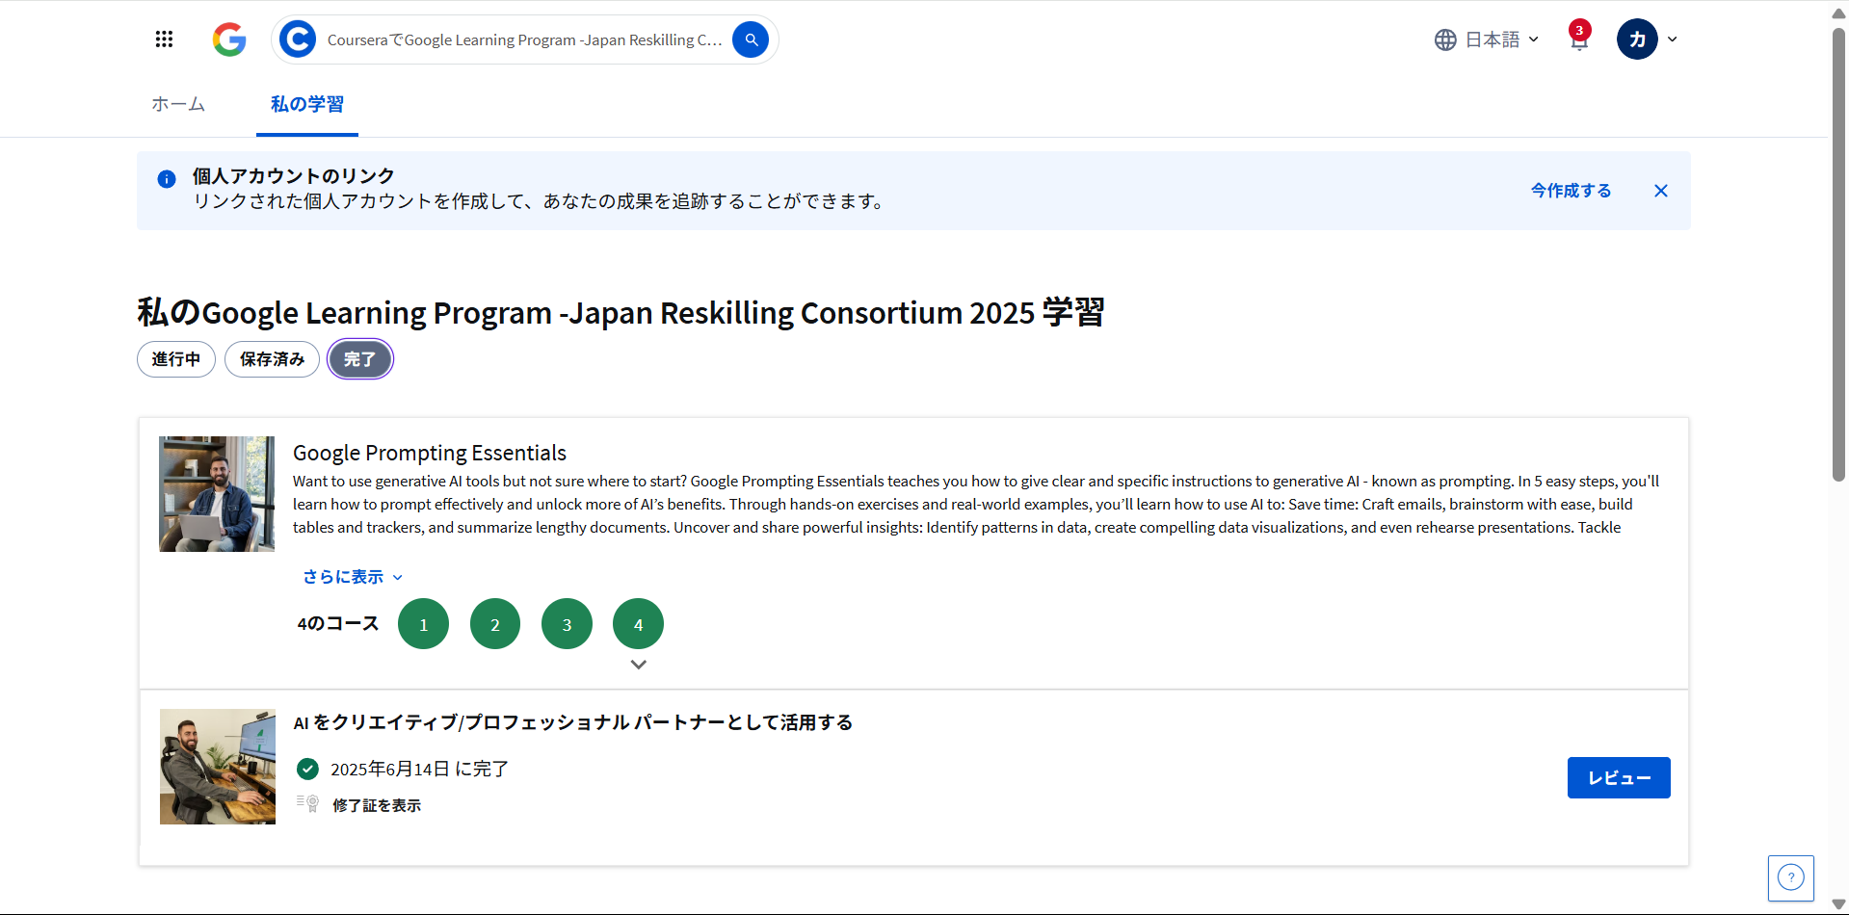Click the 個人アカウントのリンク heading
The image size is (1849, 915).
point(294,176)
